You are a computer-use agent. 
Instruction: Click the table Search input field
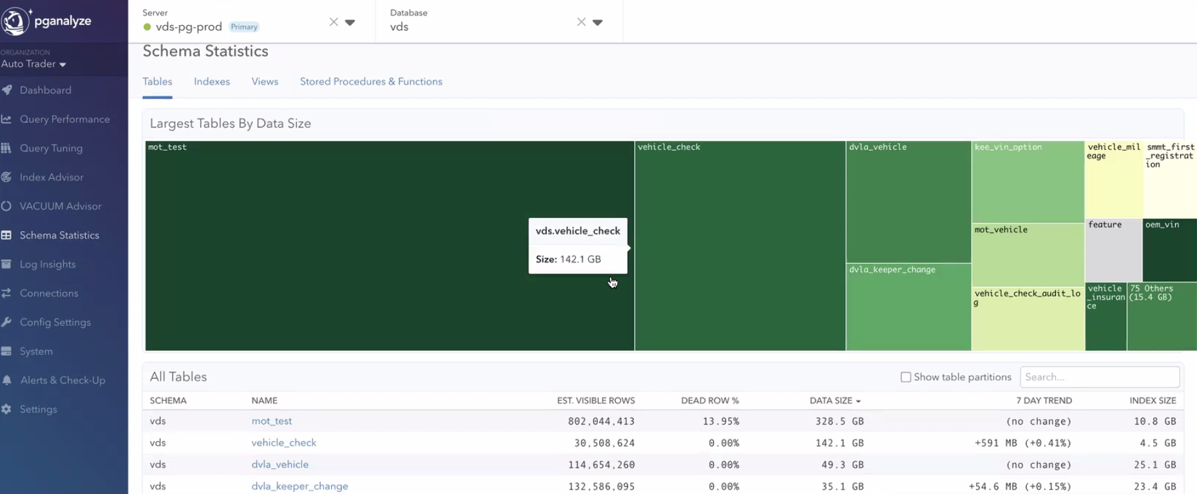click(x=1099, y=377)
